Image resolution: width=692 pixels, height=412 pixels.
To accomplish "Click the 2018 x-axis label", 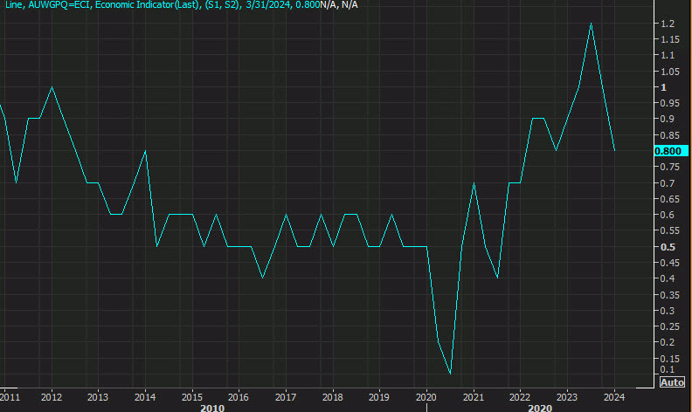I will click(332, 397).
